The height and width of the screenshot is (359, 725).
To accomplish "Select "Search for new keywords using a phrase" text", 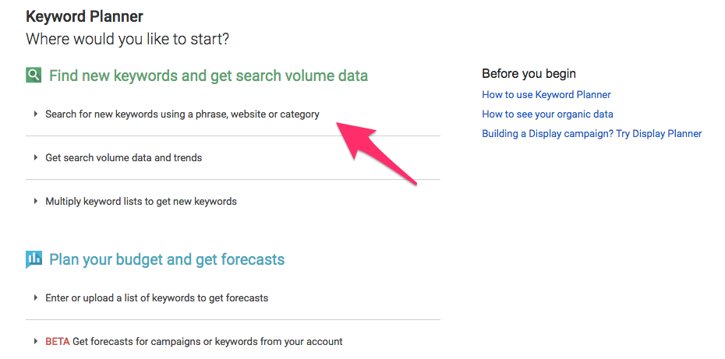I will (182, 114).
